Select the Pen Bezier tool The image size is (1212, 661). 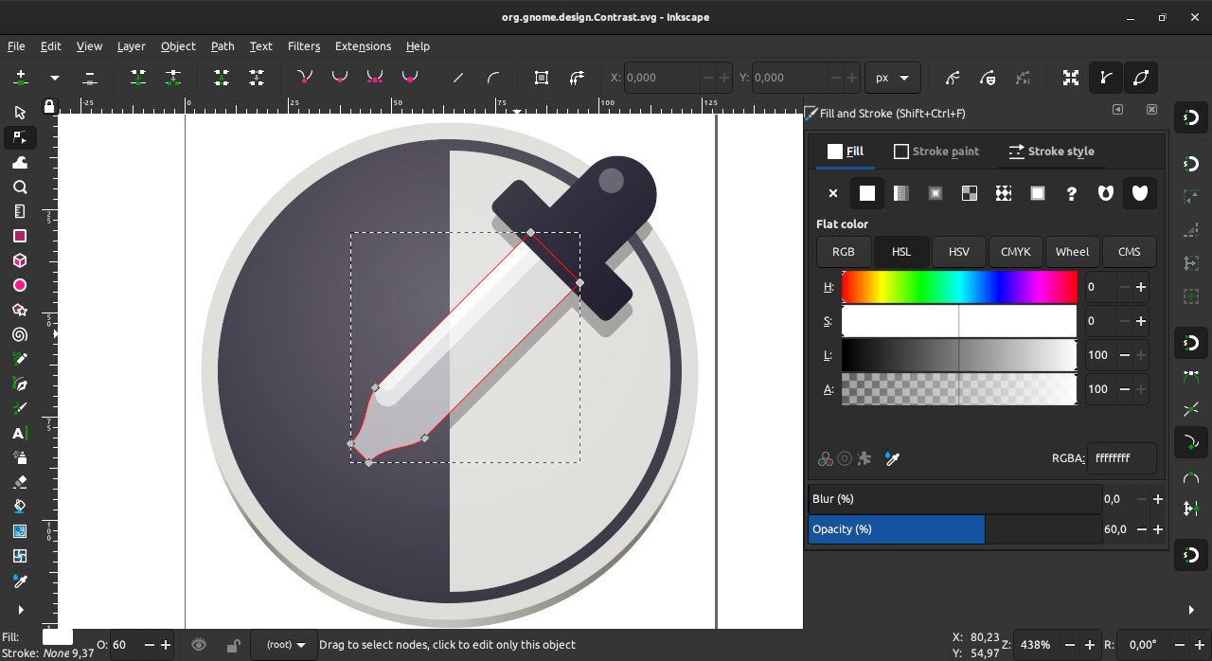20,384
